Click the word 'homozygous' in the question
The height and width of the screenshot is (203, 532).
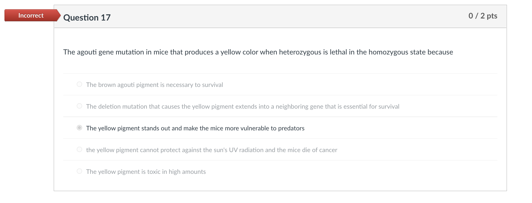tap(388, 52)
